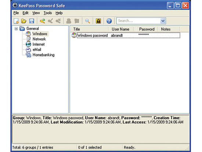Screen dimensions: 202x152
Task: Select the Windows password entry title
Action: coord(93,35)
